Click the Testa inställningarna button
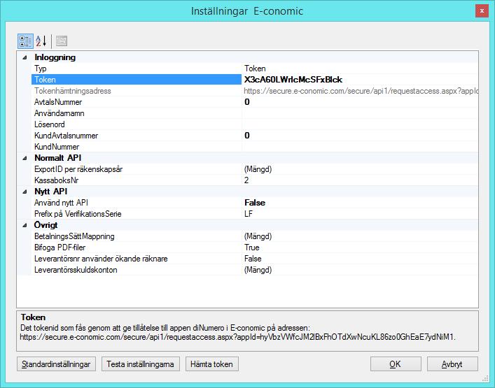This screenshot has width=495, height=388. click(x=141, y=364)
